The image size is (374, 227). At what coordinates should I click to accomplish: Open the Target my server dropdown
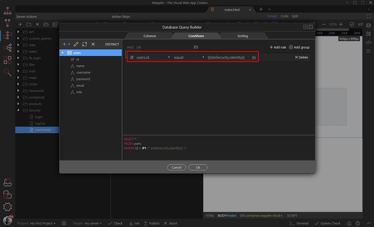(87, 223)
